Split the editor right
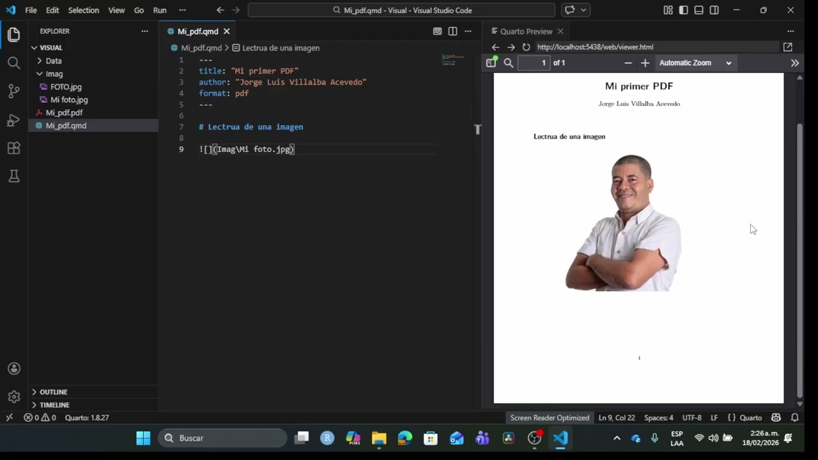Image resolution: width=818 pixels, height=460 pixels. 452,31
